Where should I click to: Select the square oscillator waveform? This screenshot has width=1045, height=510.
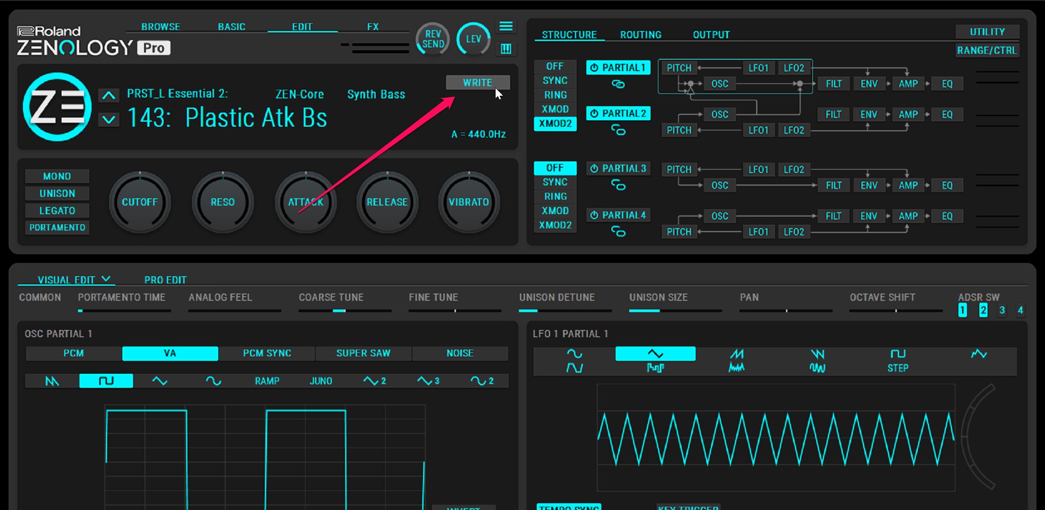point(106,381)
